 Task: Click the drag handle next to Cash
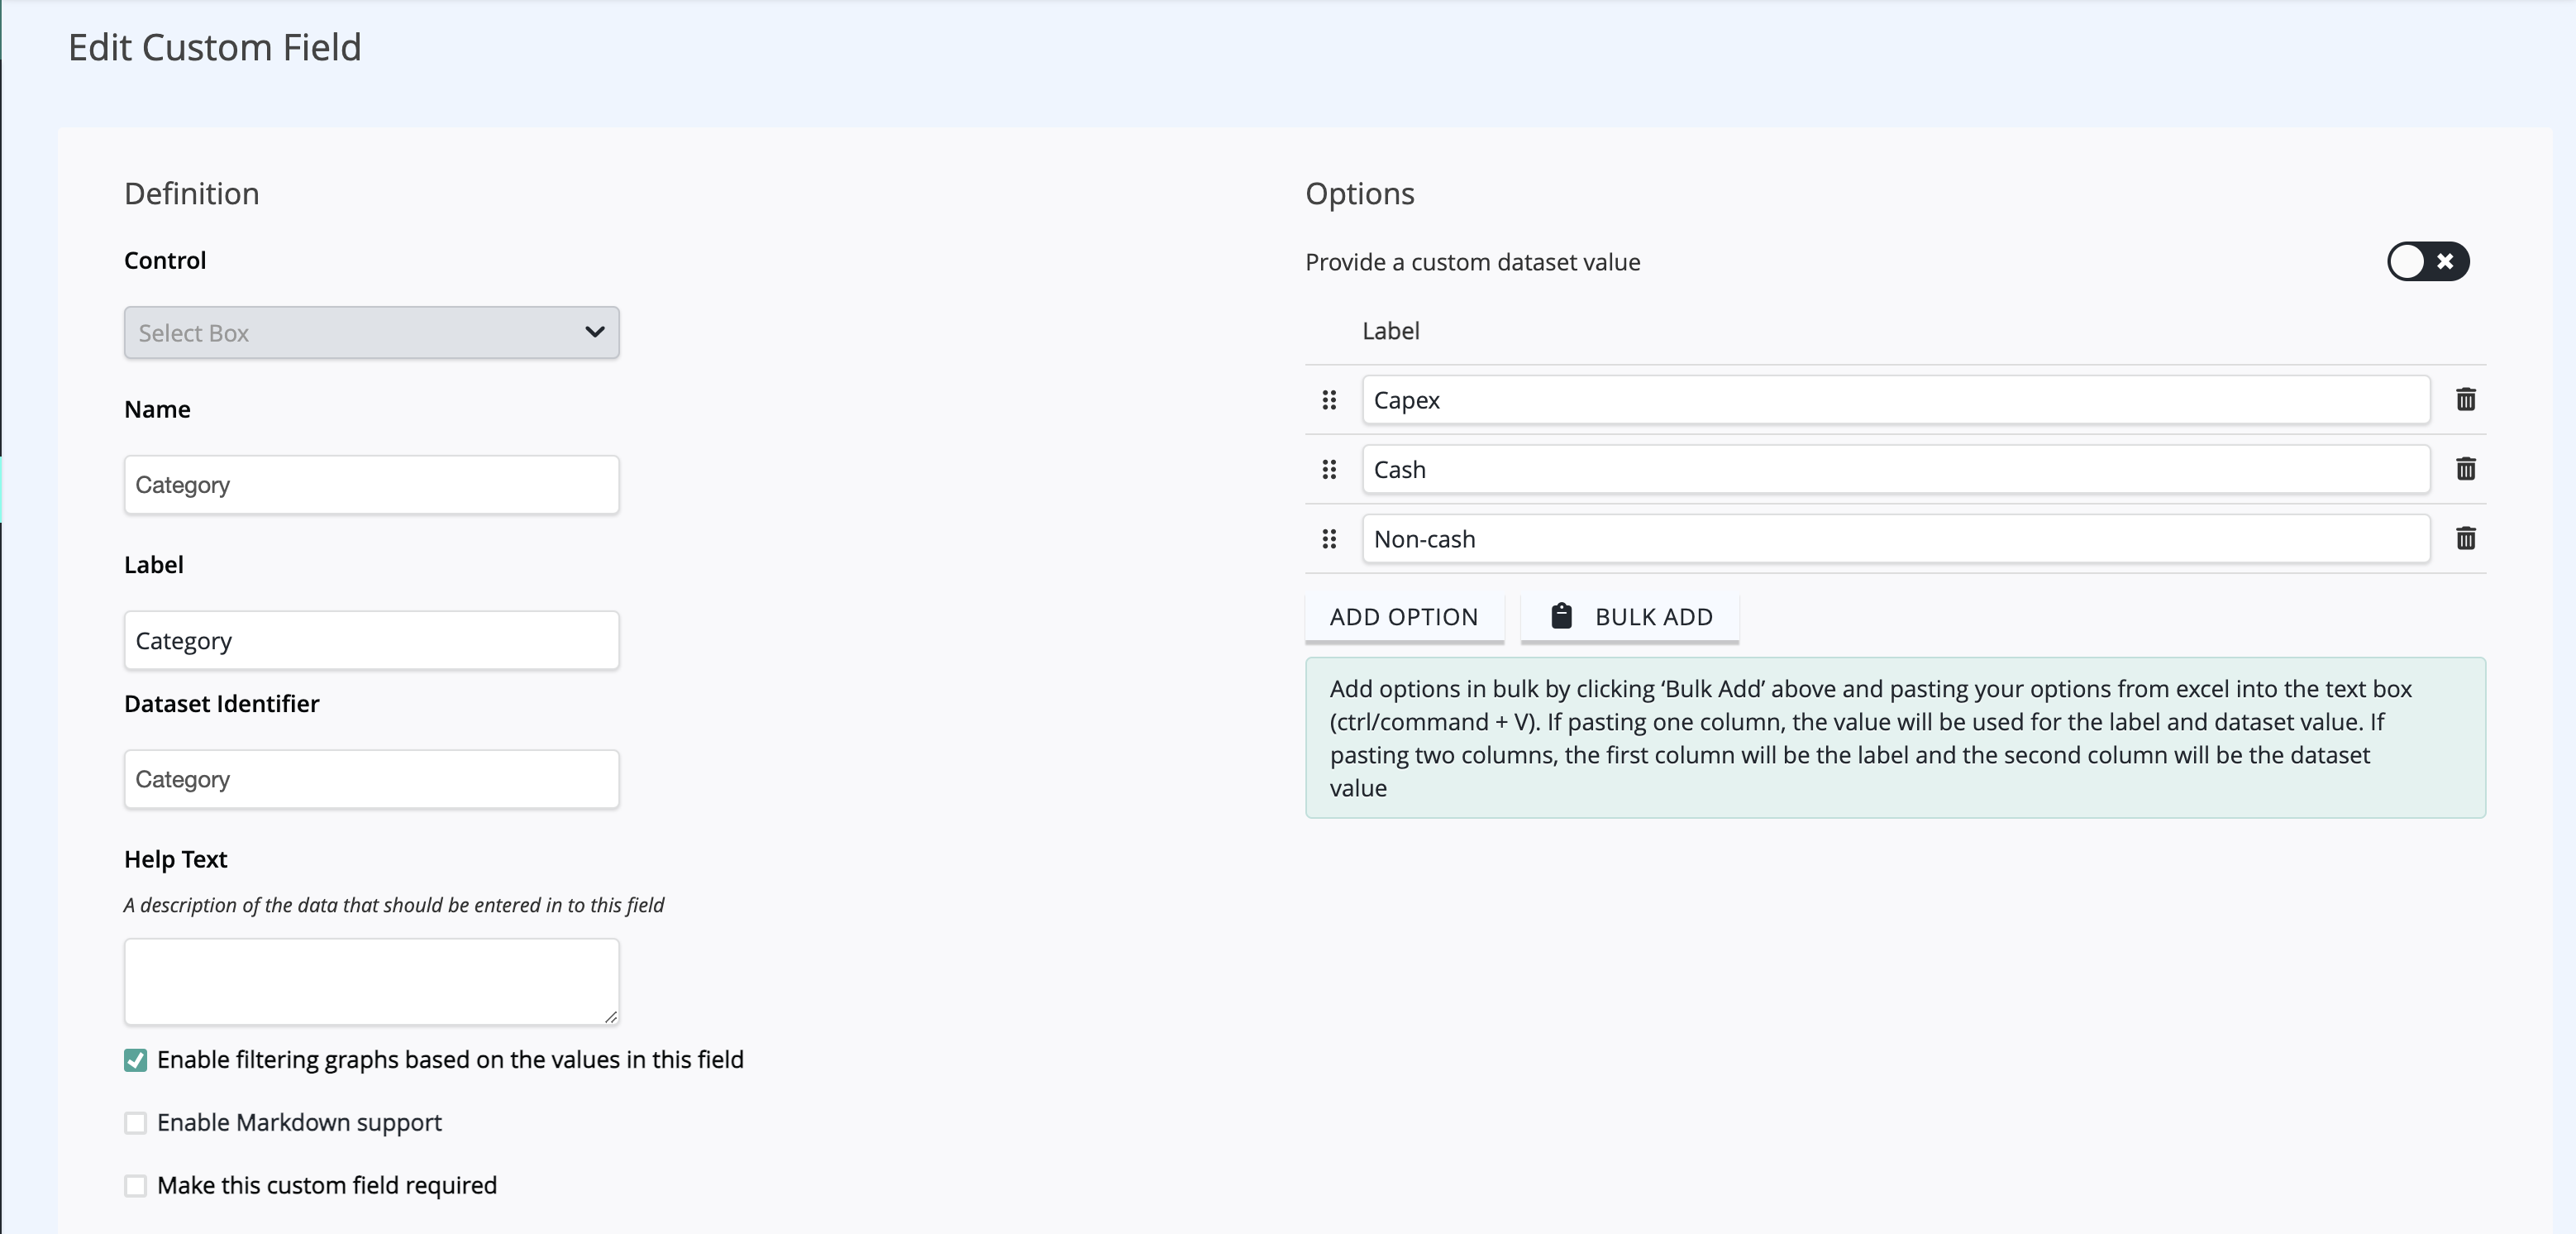point(1329,470)
